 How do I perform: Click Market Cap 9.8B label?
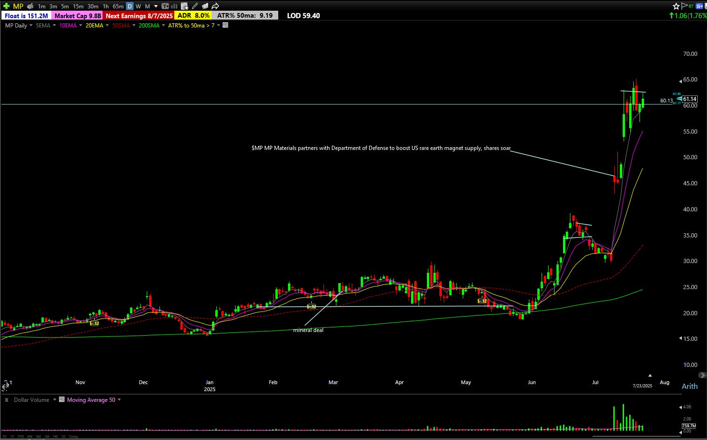[x=77, y=16]
